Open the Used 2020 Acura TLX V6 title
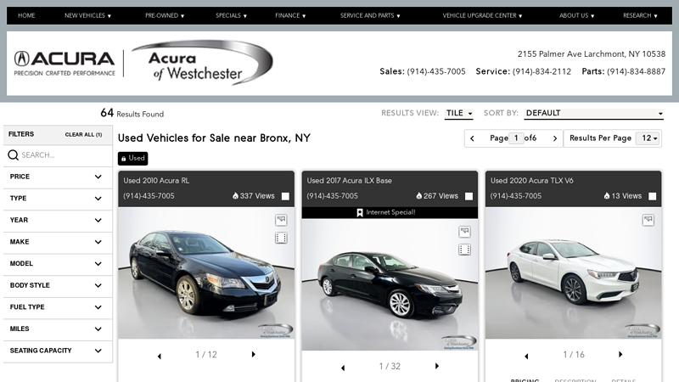 (532, 181)
